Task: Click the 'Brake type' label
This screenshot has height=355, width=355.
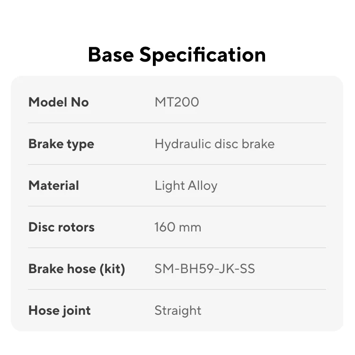Action: [61, 144]
